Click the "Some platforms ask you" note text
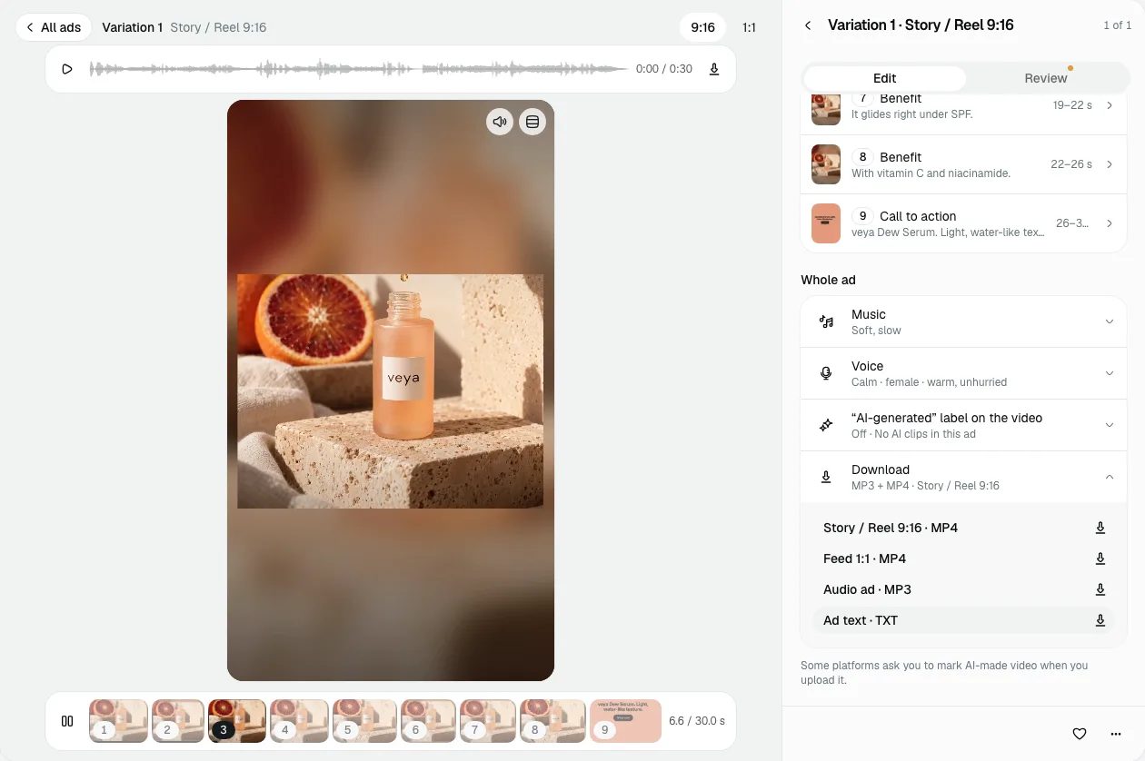 pyautogui.click(x=944, y=672)
